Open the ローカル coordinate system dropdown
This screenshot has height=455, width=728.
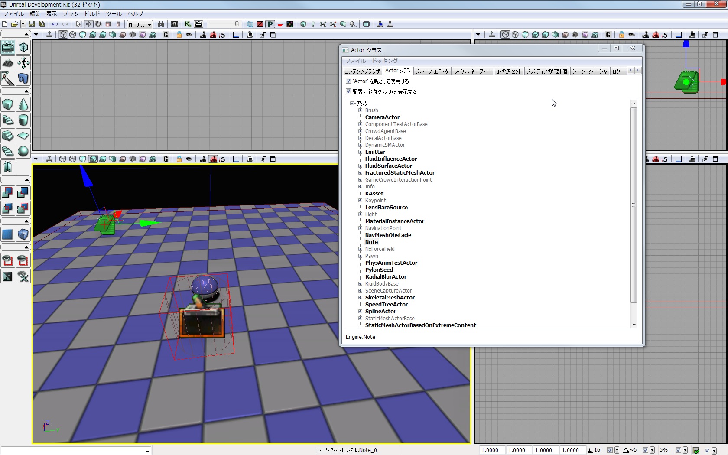click(140, 25)
